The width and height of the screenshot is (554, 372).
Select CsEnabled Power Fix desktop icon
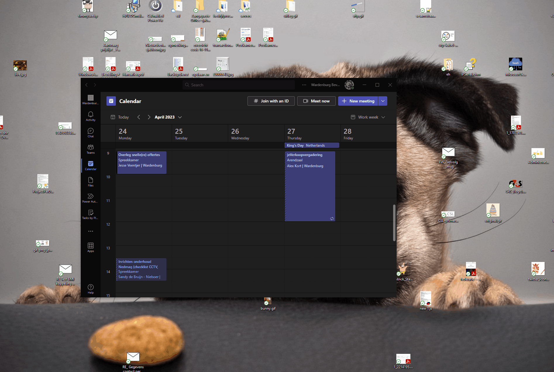pos(156,11)
